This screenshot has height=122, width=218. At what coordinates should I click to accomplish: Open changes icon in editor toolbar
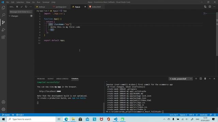tap(205, 7)
